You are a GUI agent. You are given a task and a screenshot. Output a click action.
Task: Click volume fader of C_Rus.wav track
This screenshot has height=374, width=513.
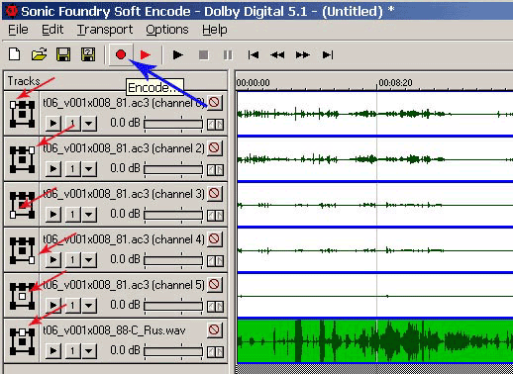tap(173, 351)
